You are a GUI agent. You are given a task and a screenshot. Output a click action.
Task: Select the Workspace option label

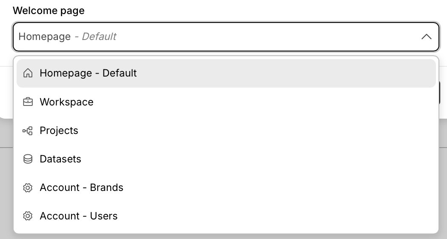coord(66,102)
